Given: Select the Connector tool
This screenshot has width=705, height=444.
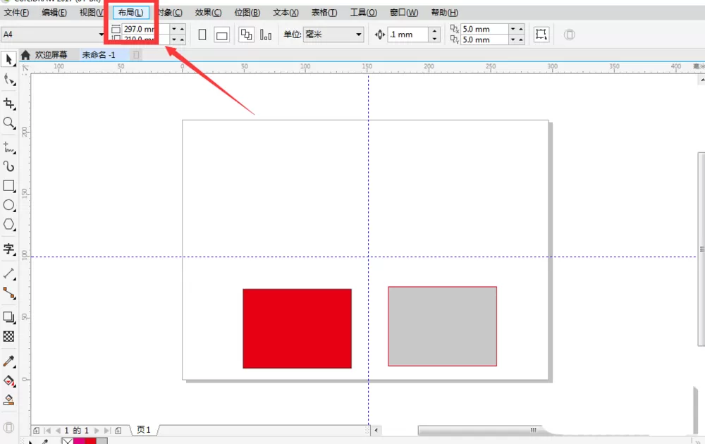Looking at the screenshot, I should click(9, 293).
